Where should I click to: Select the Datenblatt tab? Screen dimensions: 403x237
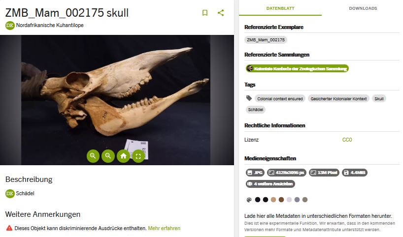click(280, 8)
